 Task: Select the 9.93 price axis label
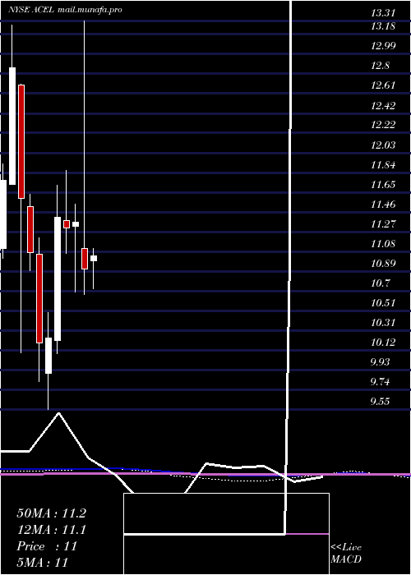coord(380,363)
